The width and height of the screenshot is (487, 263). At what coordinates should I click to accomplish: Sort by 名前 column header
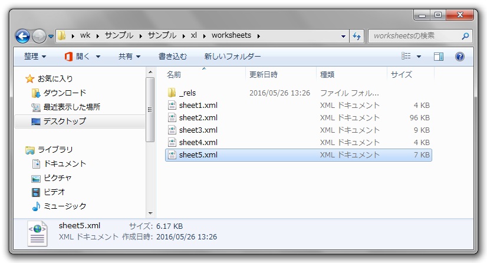coord(174,74)
